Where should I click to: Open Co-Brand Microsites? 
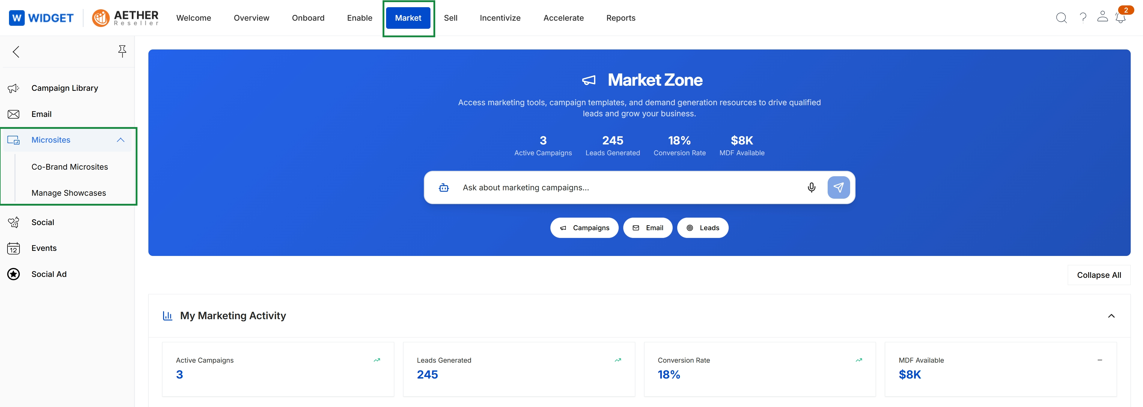tap(70, 167)
